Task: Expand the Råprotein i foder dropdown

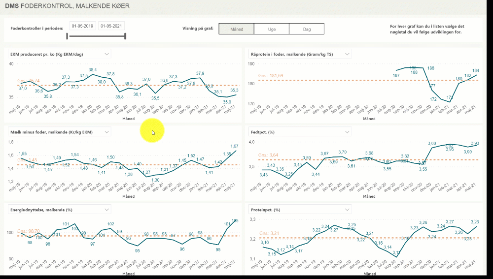Action: 347,54
